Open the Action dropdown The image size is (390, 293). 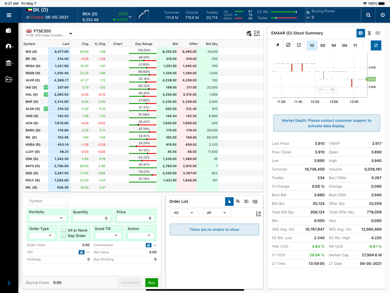click(141, 235)
